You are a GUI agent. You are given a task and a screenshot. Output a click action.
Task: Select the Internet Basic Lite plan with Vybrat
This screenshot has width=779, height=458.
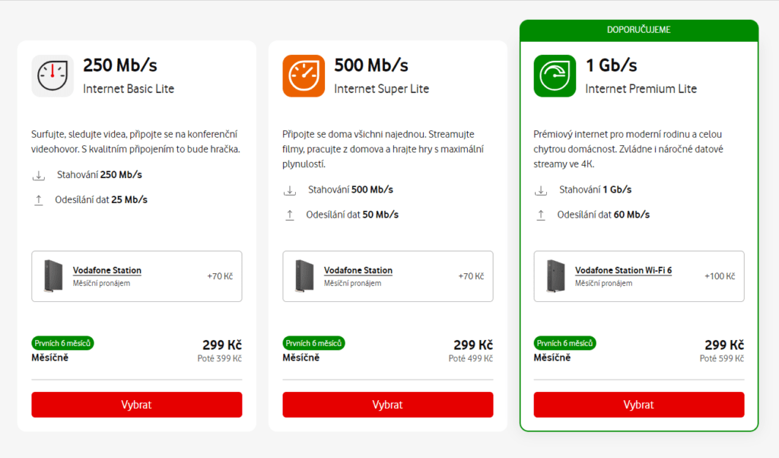pyautogui.click(x=137, y=405)
